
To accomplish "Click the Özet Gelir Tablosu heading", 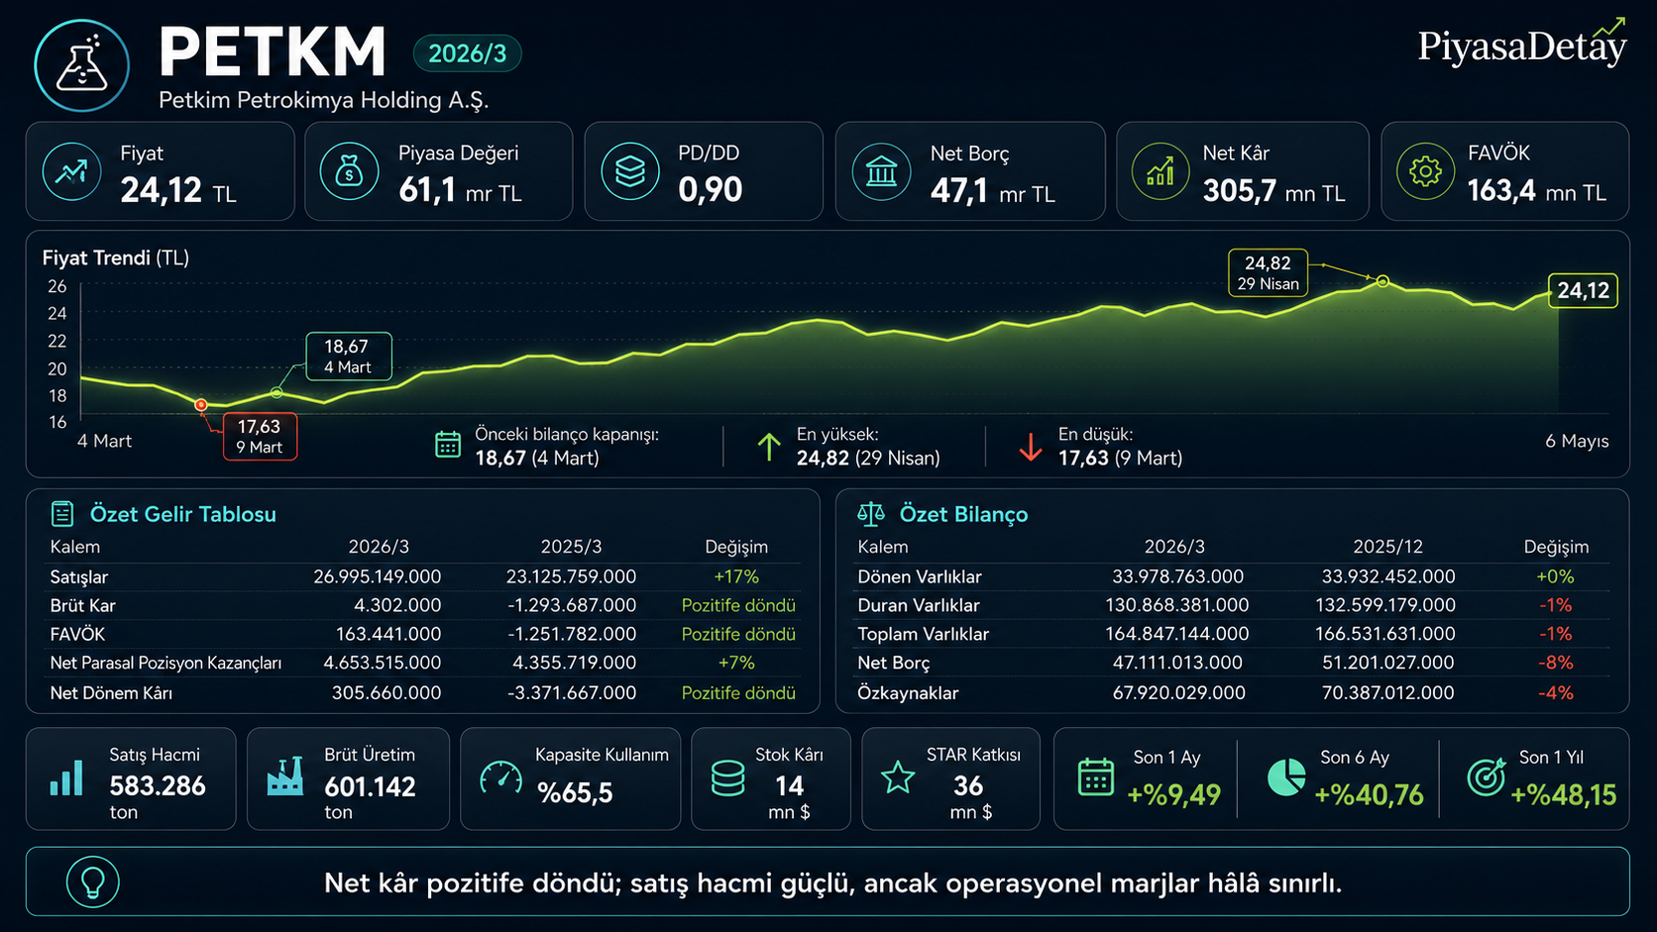I will pos(183,514).
